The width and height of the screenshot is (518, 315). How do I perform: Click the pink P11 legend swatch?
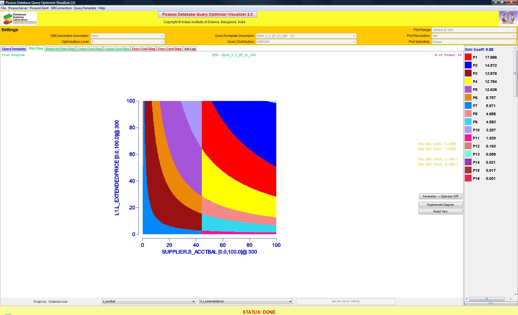(x=468, y=138)
